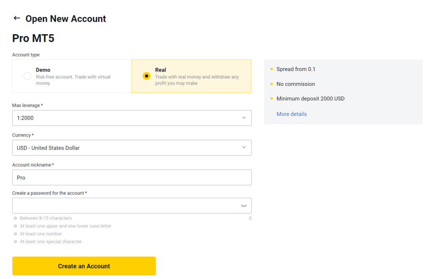This screenshot has width=431, height=279.
Task: Open the More details link
Action: tap(291, 114)
